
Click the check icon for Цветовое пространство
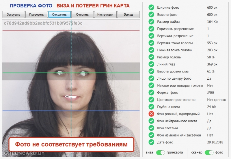click(151, 100)
